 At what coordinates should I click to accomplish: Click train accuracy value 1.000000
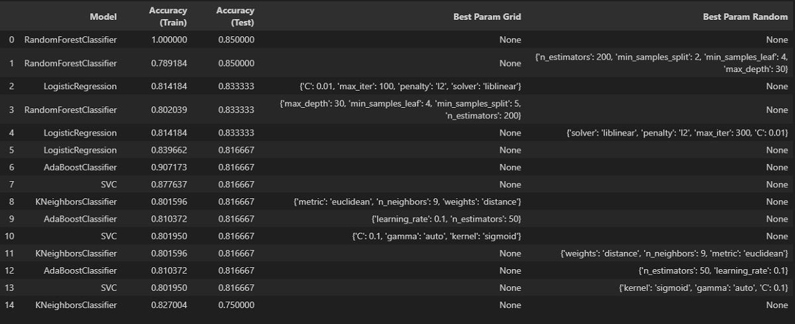click(x=168, y=40)
